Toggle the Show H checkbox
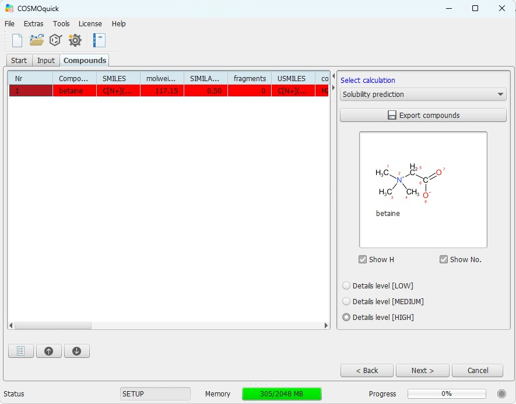The image size is (516, 404). 363,259
